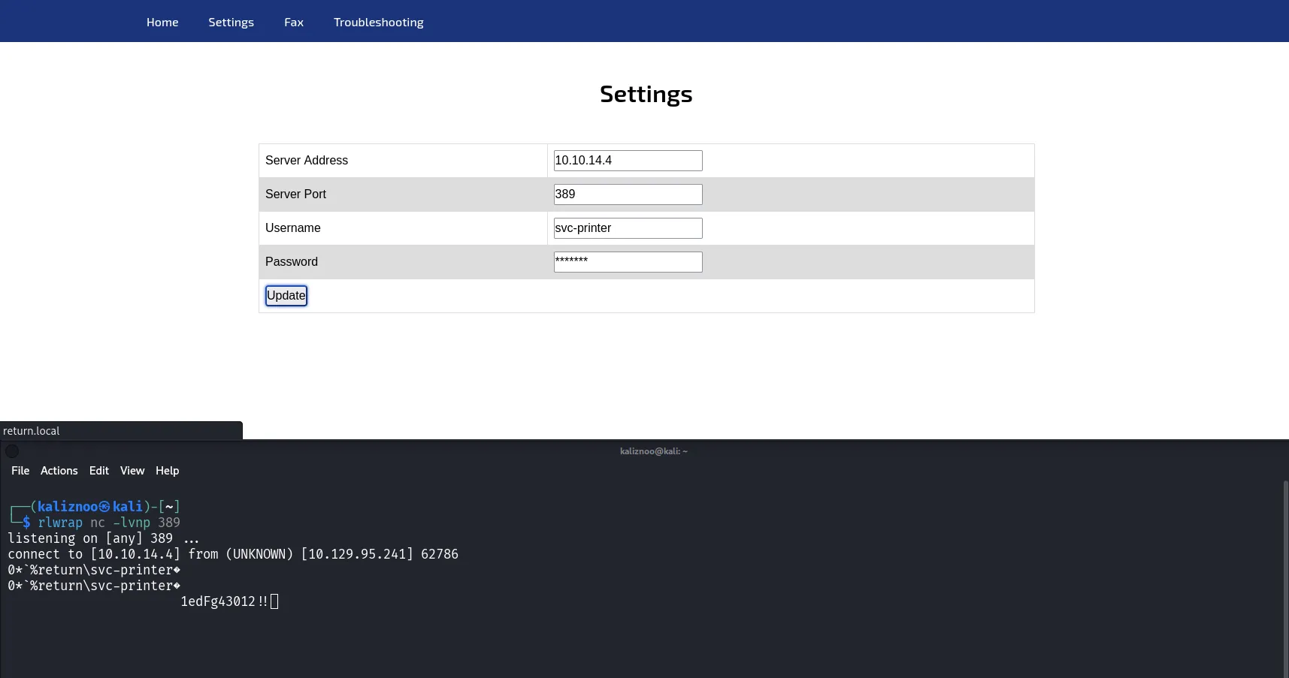This screenshot has width=1289, height=678.
Task: Click the terminal title 'kaliznoo@kali: ~'
Action: pos(654,451)
